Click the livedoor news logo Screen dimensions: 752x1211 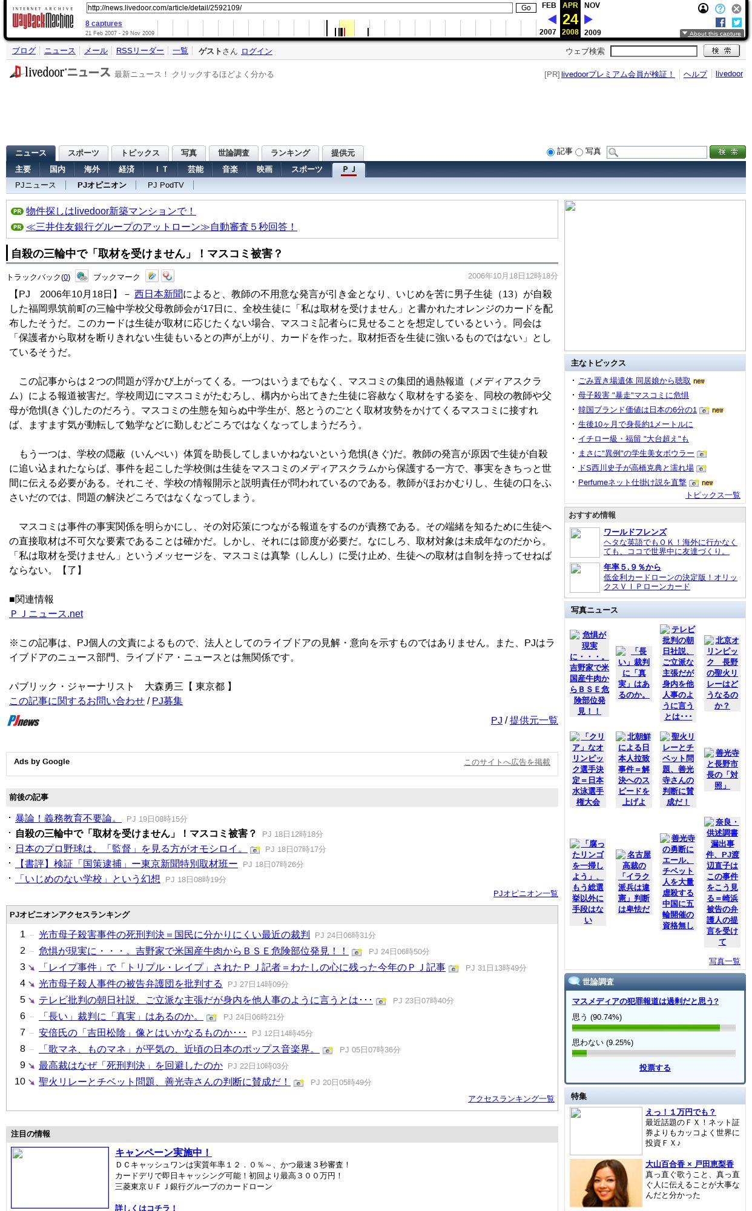(x=60, y=72)
